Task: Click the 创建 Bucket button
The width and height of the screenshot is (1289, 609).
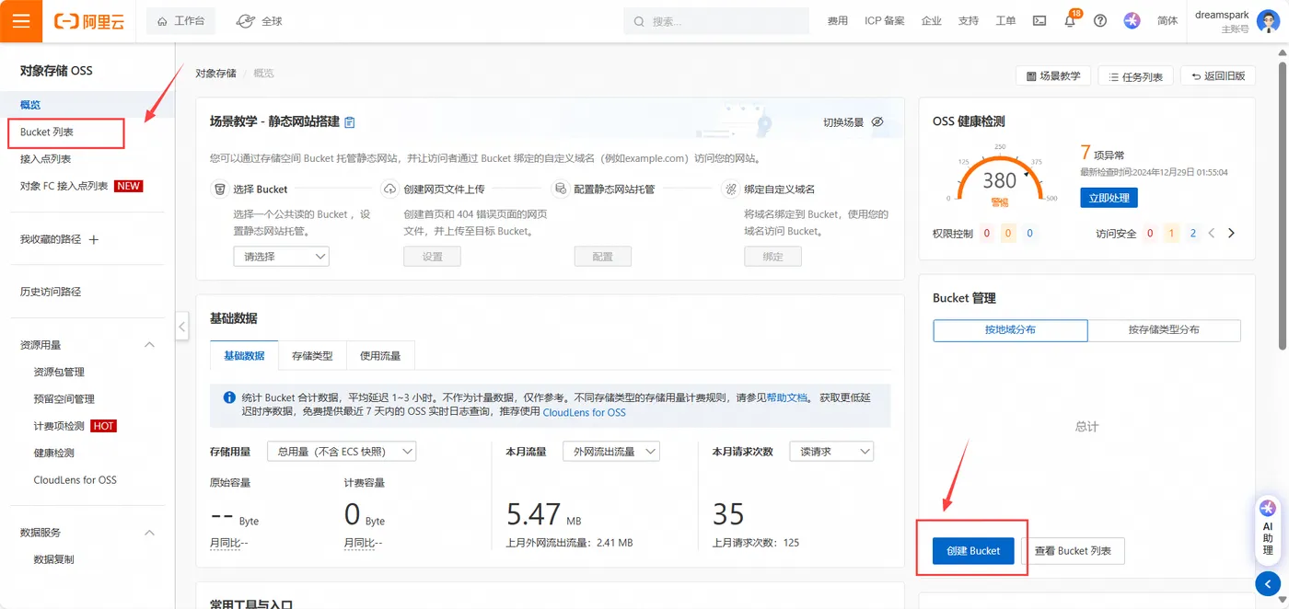Action: point(973,551)
